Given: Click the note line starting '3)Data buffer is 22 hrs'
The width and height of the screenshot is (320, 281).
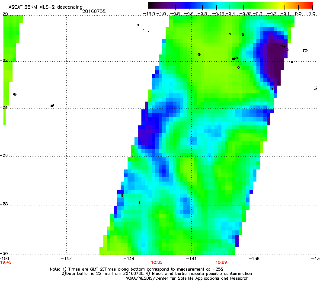Looking at the screenshot, I should coord(157,274).
